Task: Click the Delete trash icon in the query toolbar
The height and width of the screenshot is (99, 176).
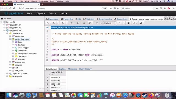Action: click(84, 23)
